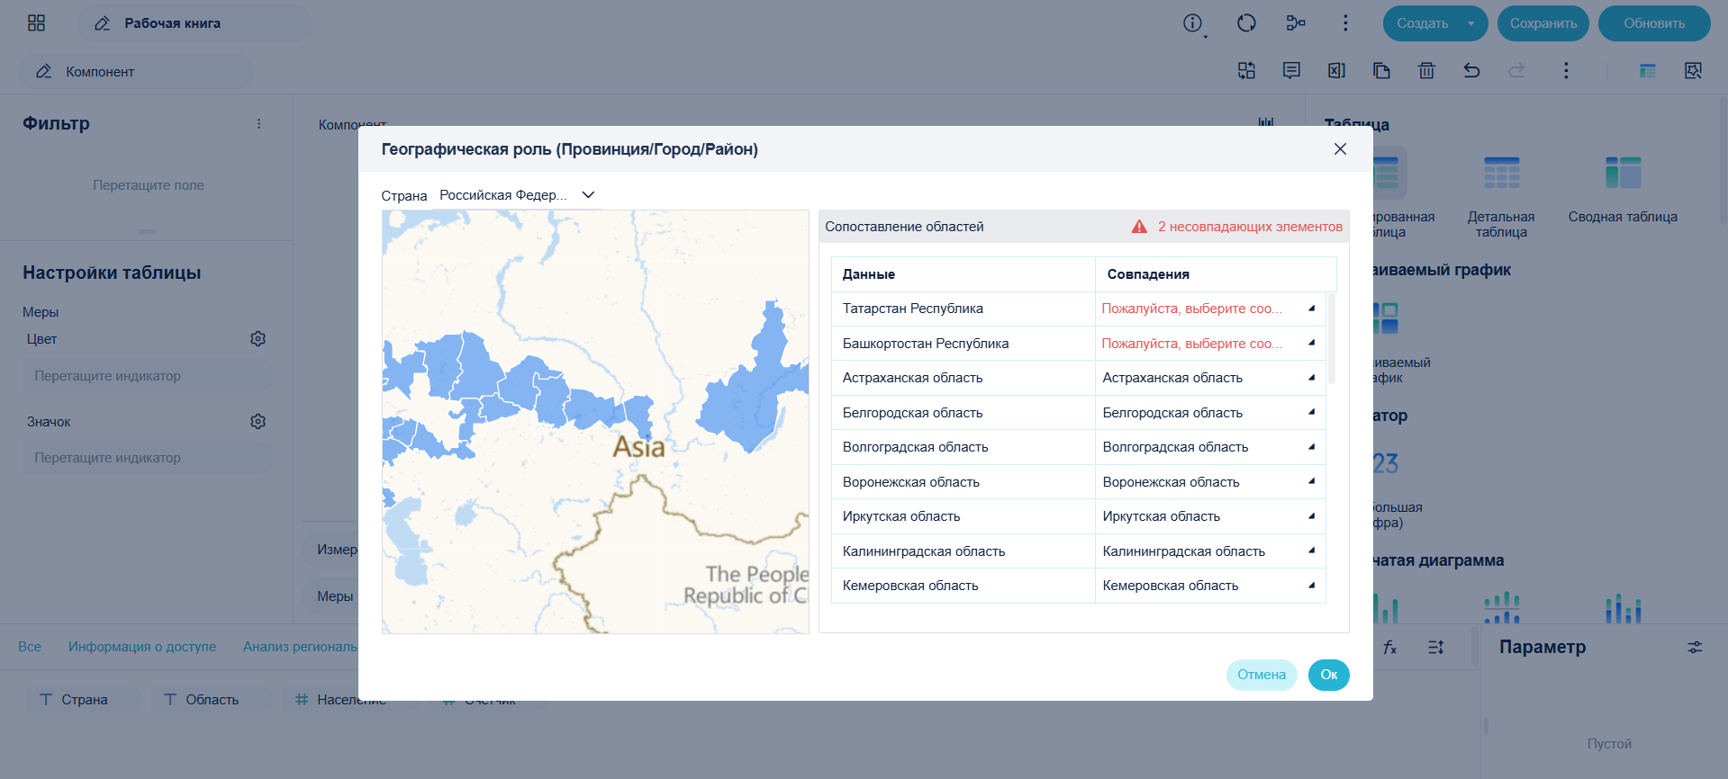This screenshot has width=1728, height=779.
Task: Click the Ок button
Action: (x=1328, y=675)
